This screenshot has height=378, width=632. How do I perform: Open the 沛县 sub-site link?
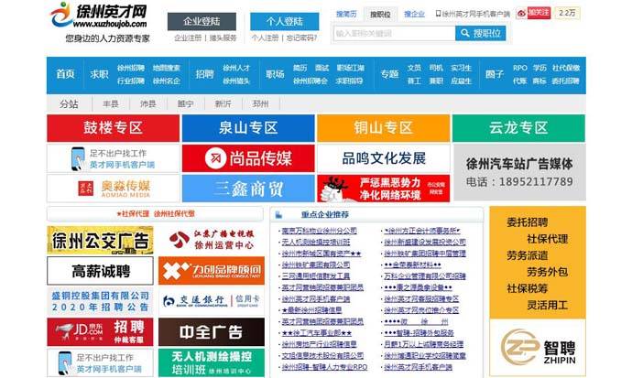pos(147,103)
